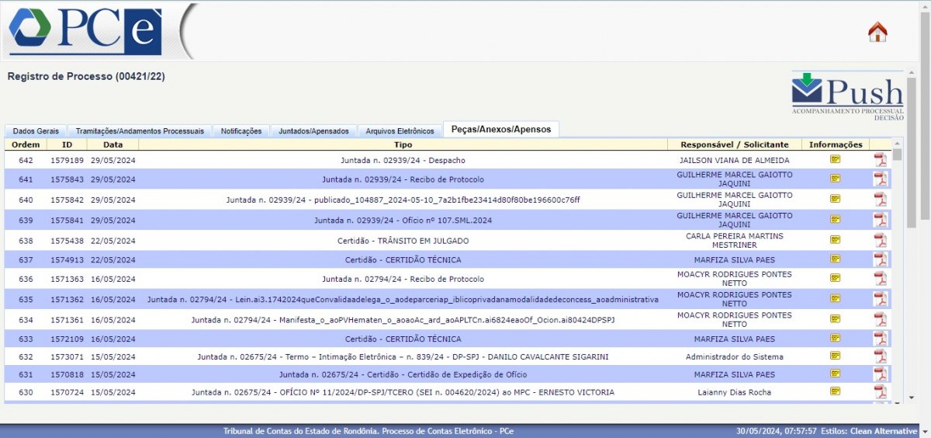
Task: Open Tramitações/Andamentos Processuais tab
Action: coord(140,131)
